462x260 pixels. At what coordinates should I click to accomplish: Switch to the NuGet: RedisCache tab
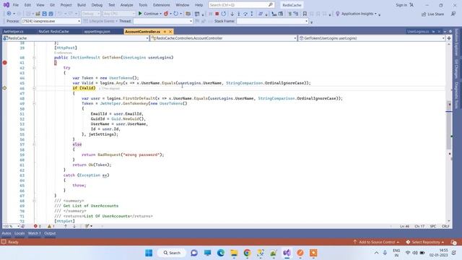point(53,32)
